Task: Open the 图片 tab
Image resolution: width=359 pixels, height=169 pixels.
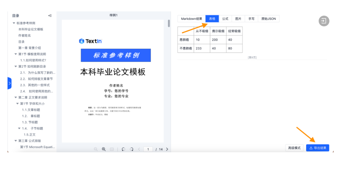Action: 238,19
